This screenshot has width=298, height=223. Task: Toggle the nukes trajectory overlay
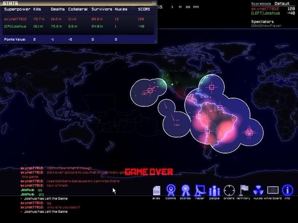coord(258,190)
